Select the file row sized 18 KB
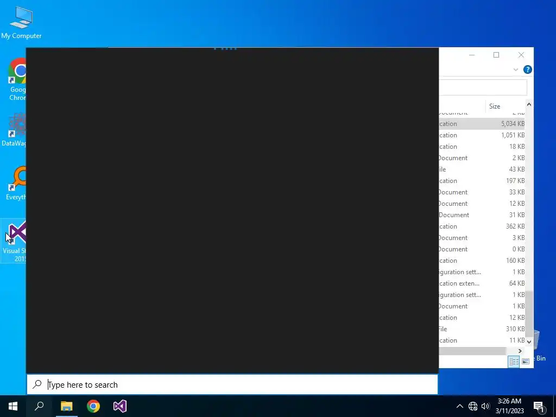Screen dimensions: 556x417 pyautogui.click(x=482, y=147)
